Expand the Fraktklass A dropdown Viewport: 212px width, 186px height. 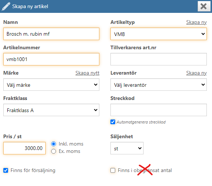point(51,110)
